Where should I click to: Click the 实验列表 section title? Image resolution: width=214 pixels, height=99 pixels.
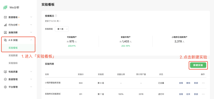(x=49, y=64)
